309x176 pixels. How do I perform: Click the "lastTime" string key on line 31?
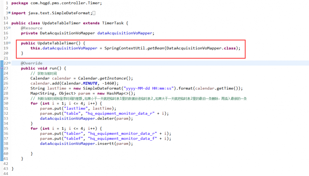pos(76,108)
